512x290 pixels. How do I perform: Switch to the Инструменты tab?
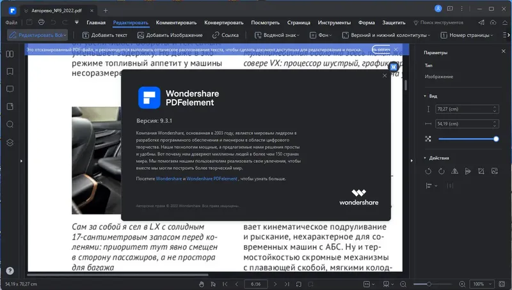point(334,22)
